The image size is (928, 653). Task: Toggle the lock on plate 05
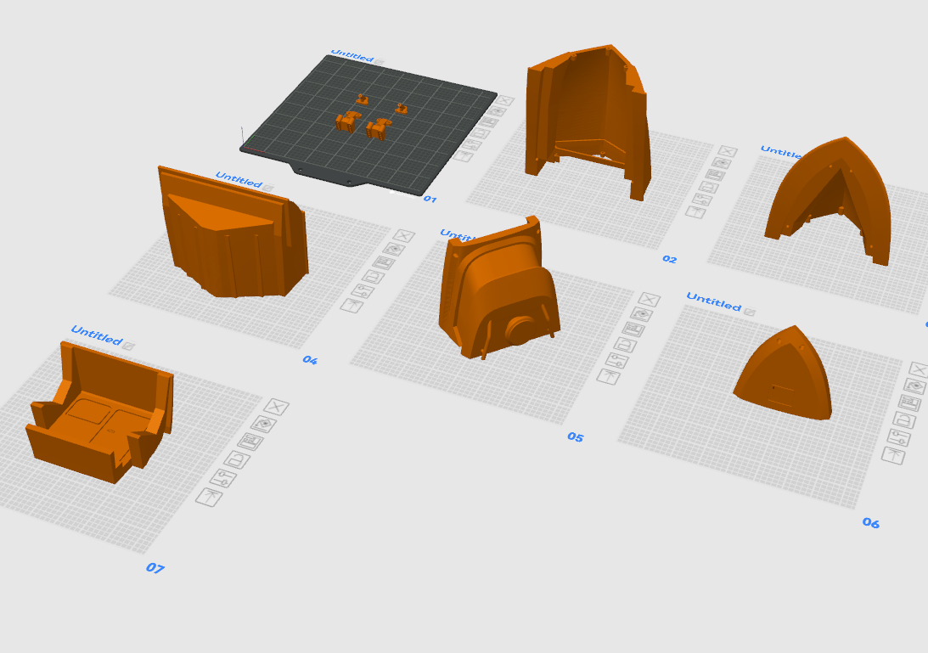click(x=625, y=345)
